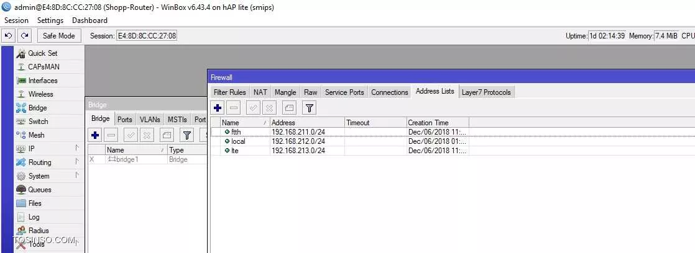Expand the IP submenu
Image resolution: width=695 pixels, height=253 pixels.
[x=48, y=149]
